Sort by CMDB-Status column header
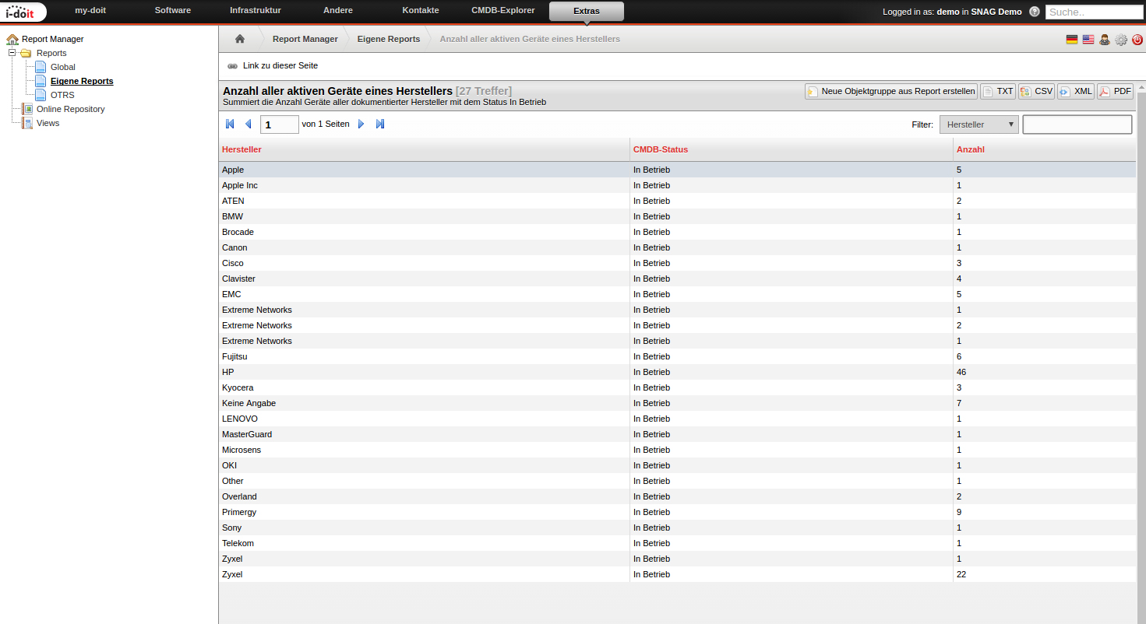1146x624 pixels. pos(661,149)
